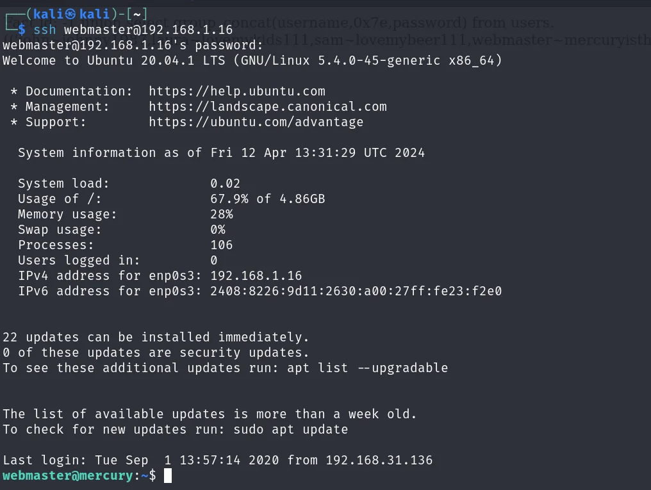Click the IPv6 address for enp0s3
Viewport: 651px width, 490px height.
[356, 291]
